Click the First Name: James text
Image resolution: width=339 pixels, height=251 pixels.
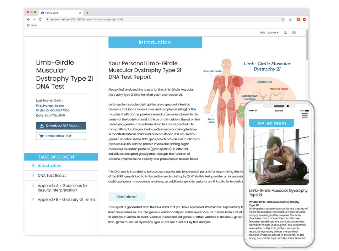tap(50, 105)
